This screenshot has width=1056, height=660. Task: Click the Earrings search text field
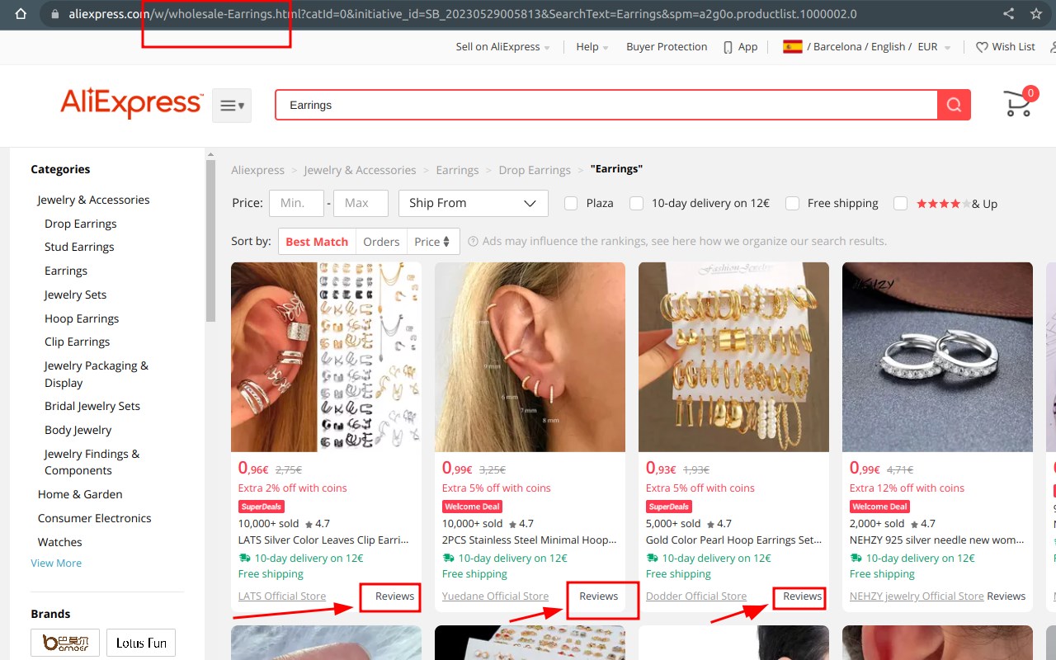pos(606,105)
